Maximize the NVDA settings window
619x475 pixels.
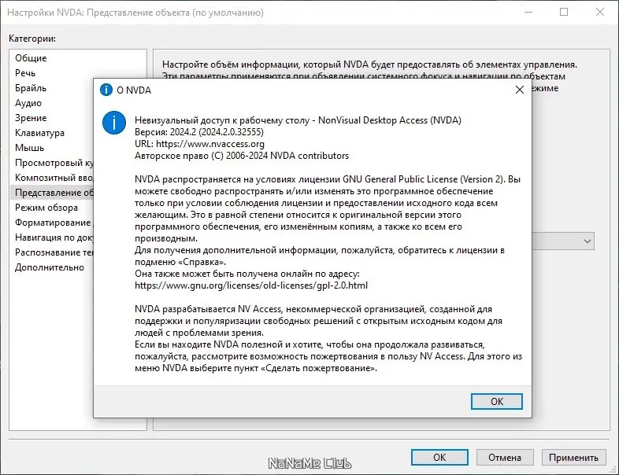[564, 12]
